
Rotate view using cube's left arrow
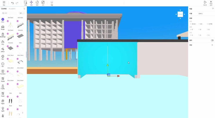[x=176, y=14]
